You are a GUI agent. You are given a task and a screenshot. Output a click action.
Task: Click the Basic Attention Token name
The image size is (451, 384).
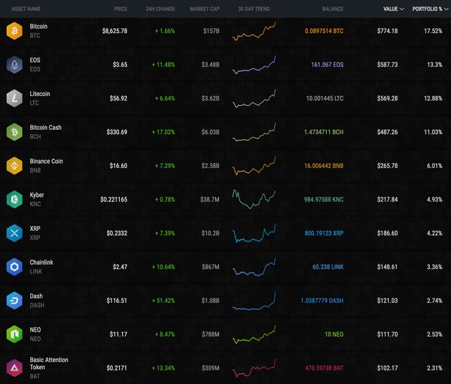49,364
